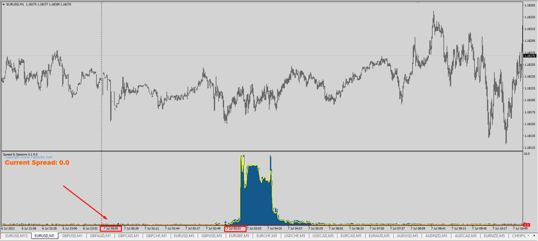Click the 6 Jul 21:56 time label

coord(29,229)
